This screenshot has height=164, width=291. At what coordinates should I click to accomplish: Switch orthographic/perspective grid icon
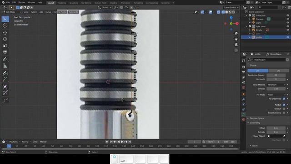(x=236, y=50)
